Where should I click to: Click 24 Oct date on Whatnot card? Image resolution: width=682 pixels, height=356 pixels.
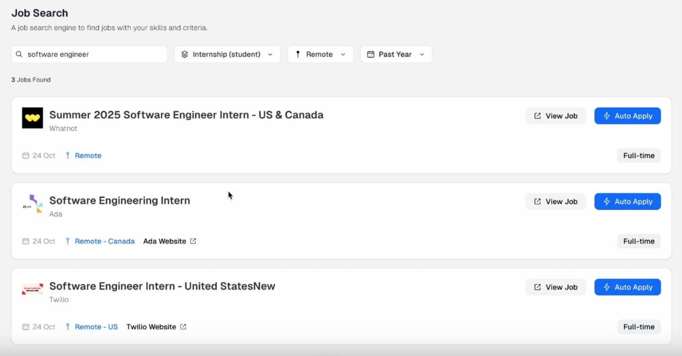(44, 155)
